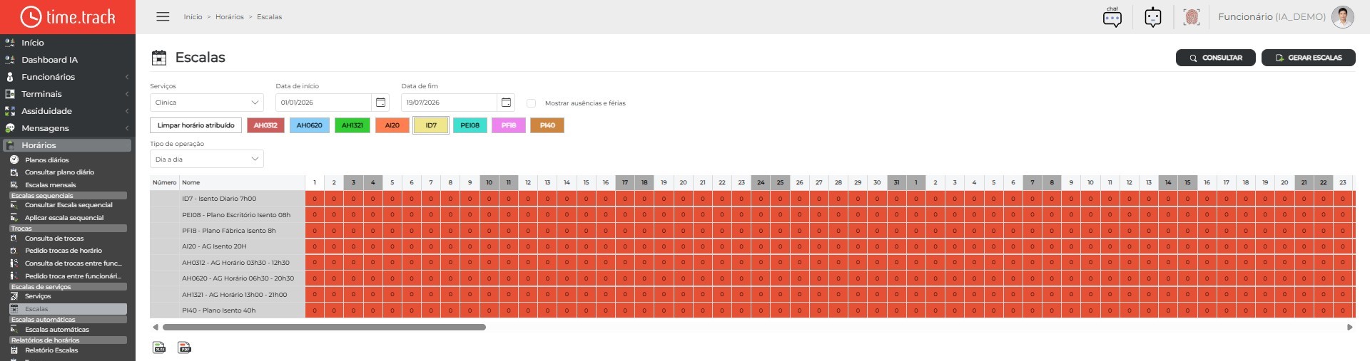Open Consulta de trocas
Screen dimensions: 1370x361
[x=54, y=239]
